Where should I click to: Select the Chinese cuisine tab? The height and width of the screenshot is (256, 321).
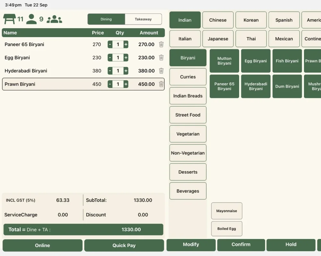(x=218, y=20)
